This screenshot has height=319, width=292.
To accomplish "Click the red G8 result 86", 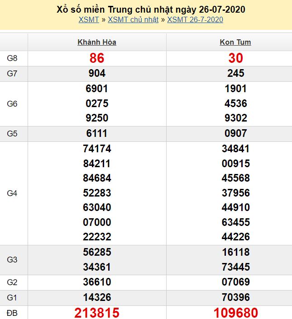I will tap(97, 58).
